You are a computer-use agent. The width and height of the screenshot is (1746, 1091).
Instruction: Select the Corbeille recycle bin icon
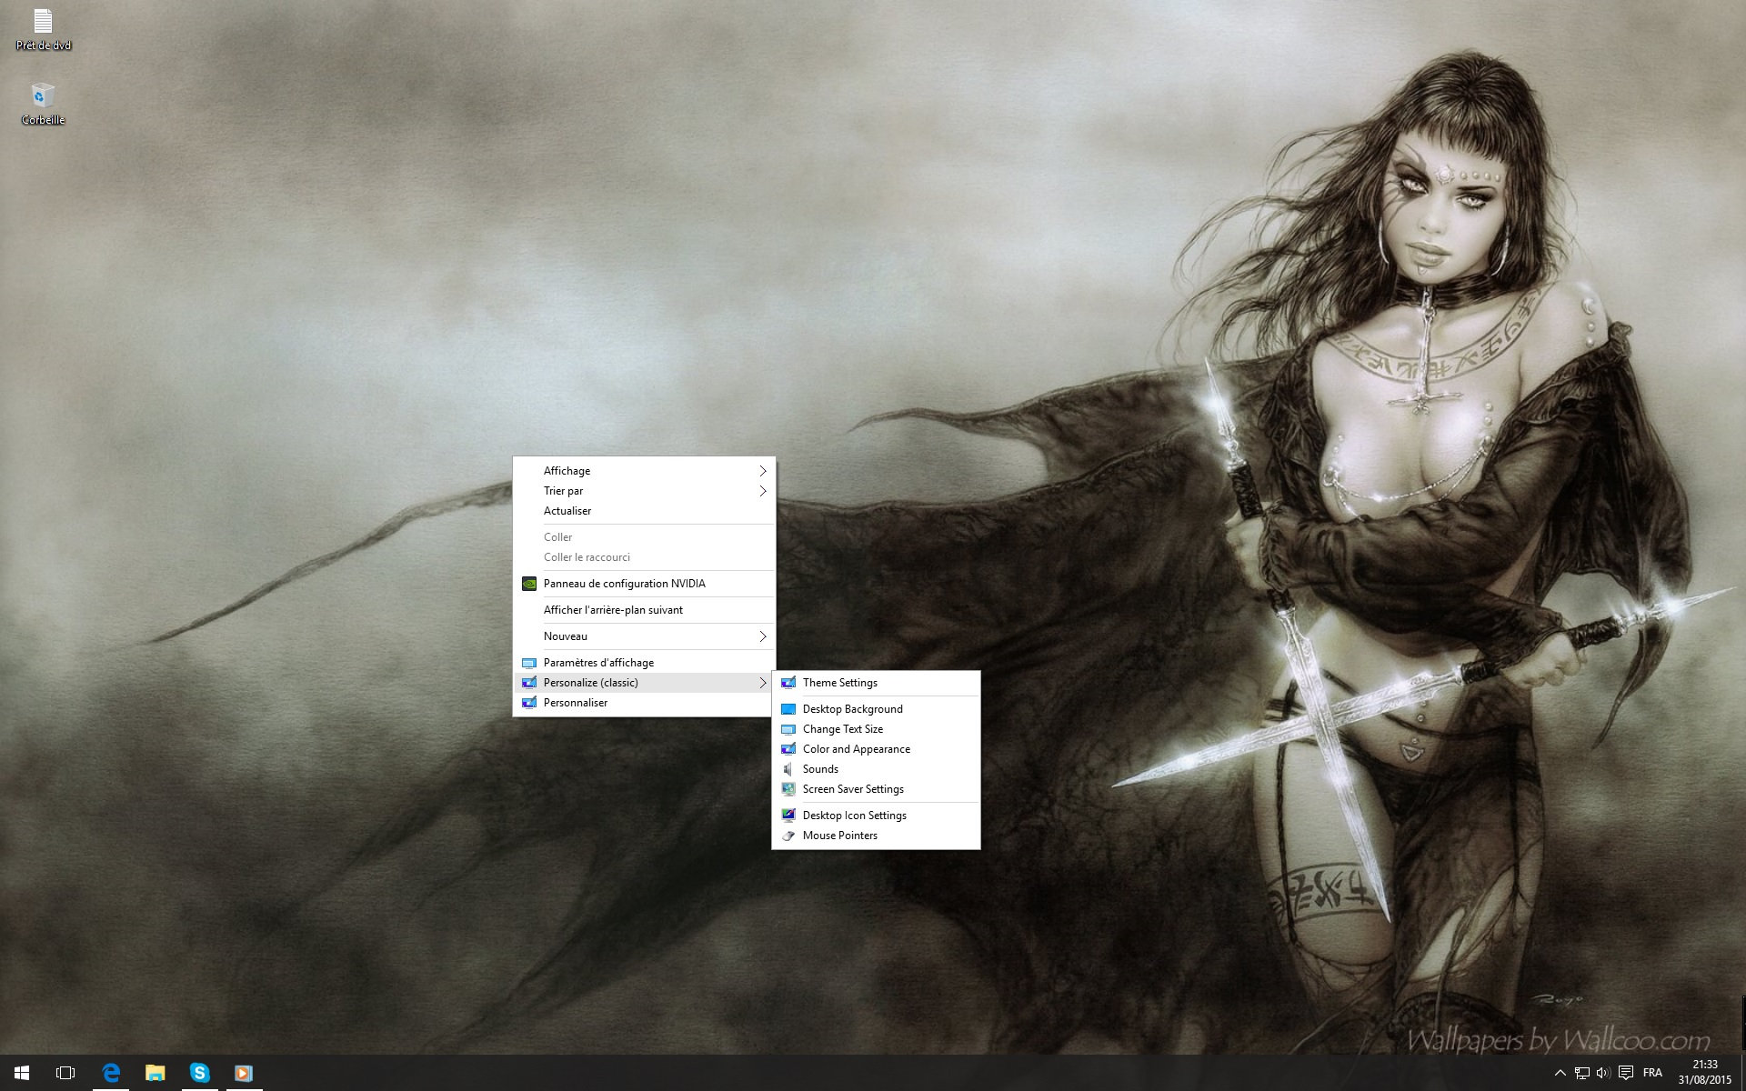pyautogui.click(x=43, y=104)
